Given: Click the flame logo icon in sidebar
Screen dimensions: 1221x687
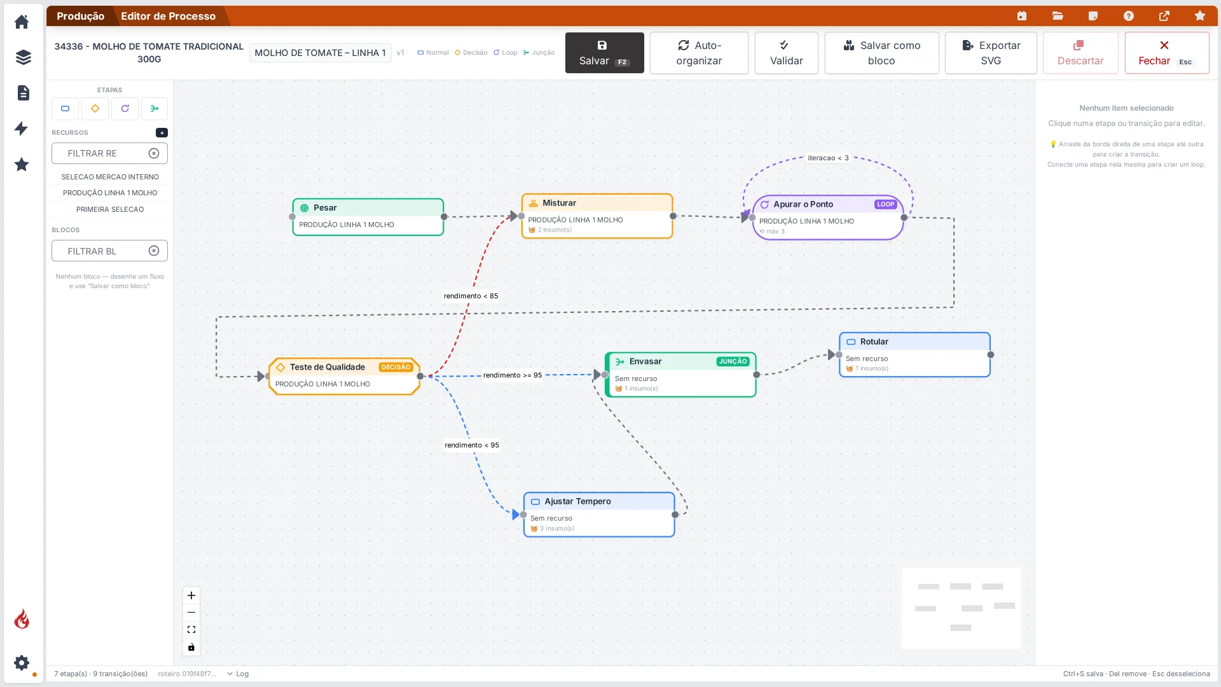Looking at the screenshot, I should 22,619.
